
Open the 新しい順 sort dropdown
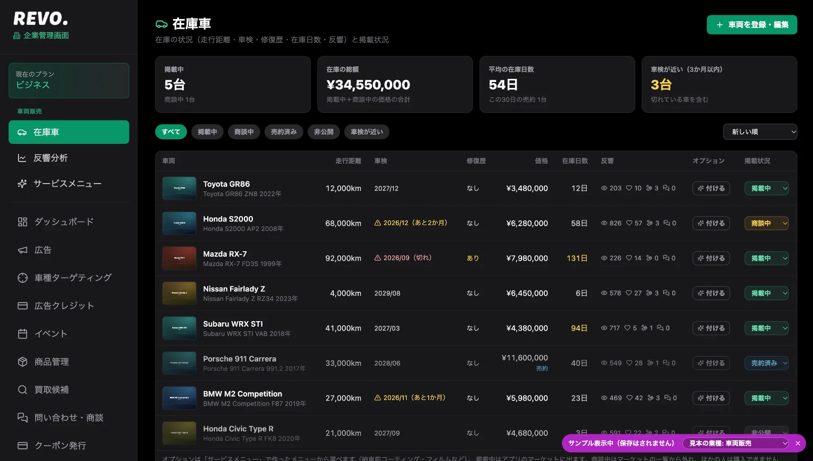760,132
